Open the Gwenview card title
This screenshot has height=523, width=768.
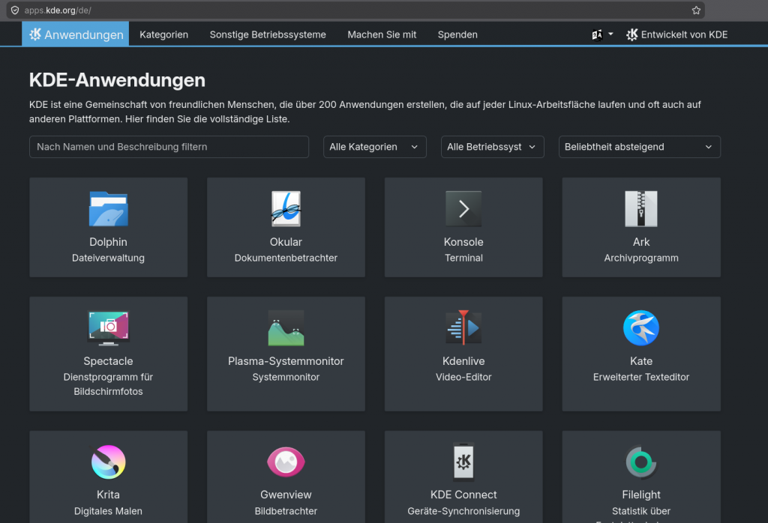tap(286, 495)
